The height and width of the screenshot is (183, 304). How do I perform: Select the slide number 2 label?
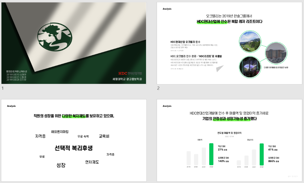[158, 88]
